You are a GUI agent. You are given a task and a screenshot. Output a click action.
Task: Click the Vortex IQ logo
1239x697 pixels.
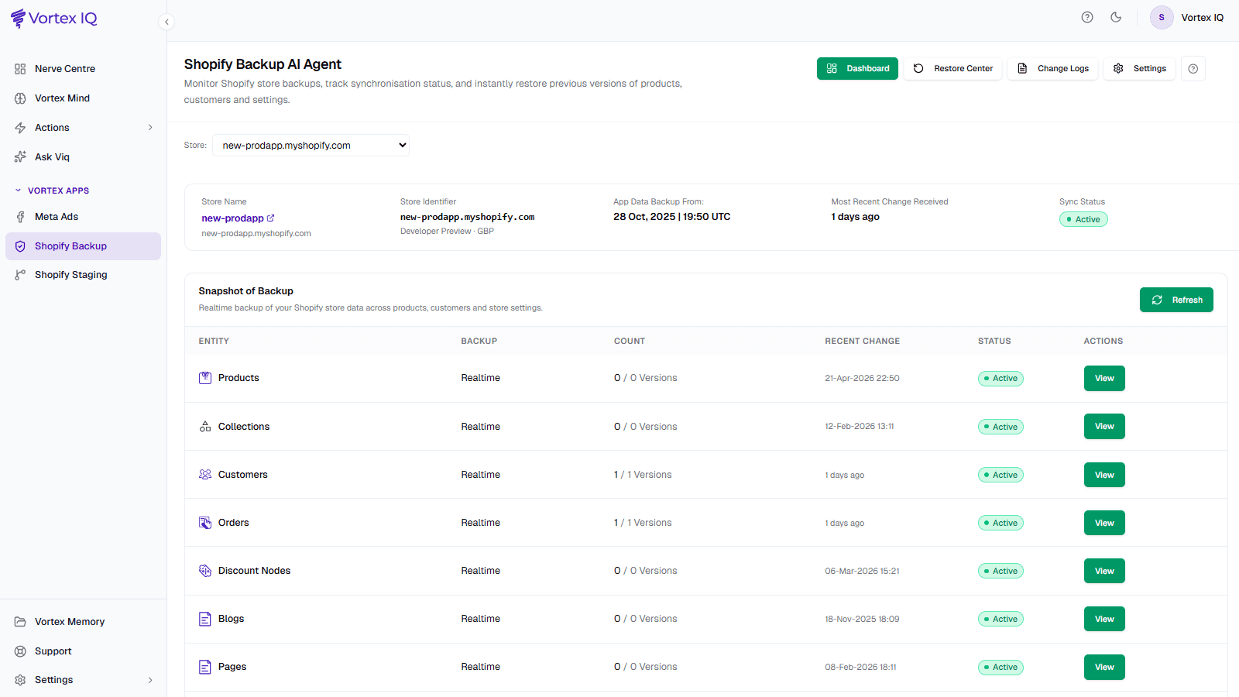pyautogui.click(x=54, y=19)
